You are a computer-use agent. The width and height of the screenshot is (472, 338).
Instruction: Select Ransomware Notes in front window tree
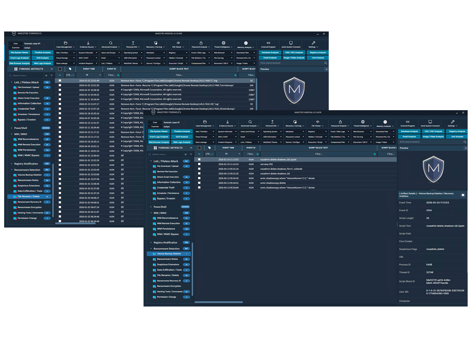coord(167,259)
